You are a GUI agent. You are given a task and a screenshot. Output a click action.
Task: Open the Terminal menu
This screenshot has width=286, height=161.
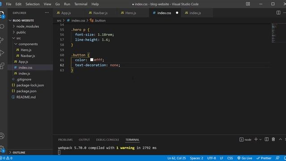click(x=80, y=4)
